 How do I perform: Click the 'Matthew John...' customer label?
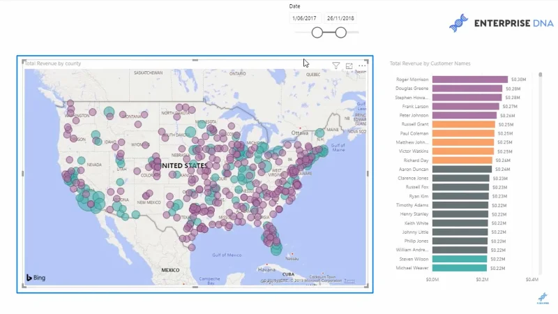pyautogui.click(x=412, y=142)
